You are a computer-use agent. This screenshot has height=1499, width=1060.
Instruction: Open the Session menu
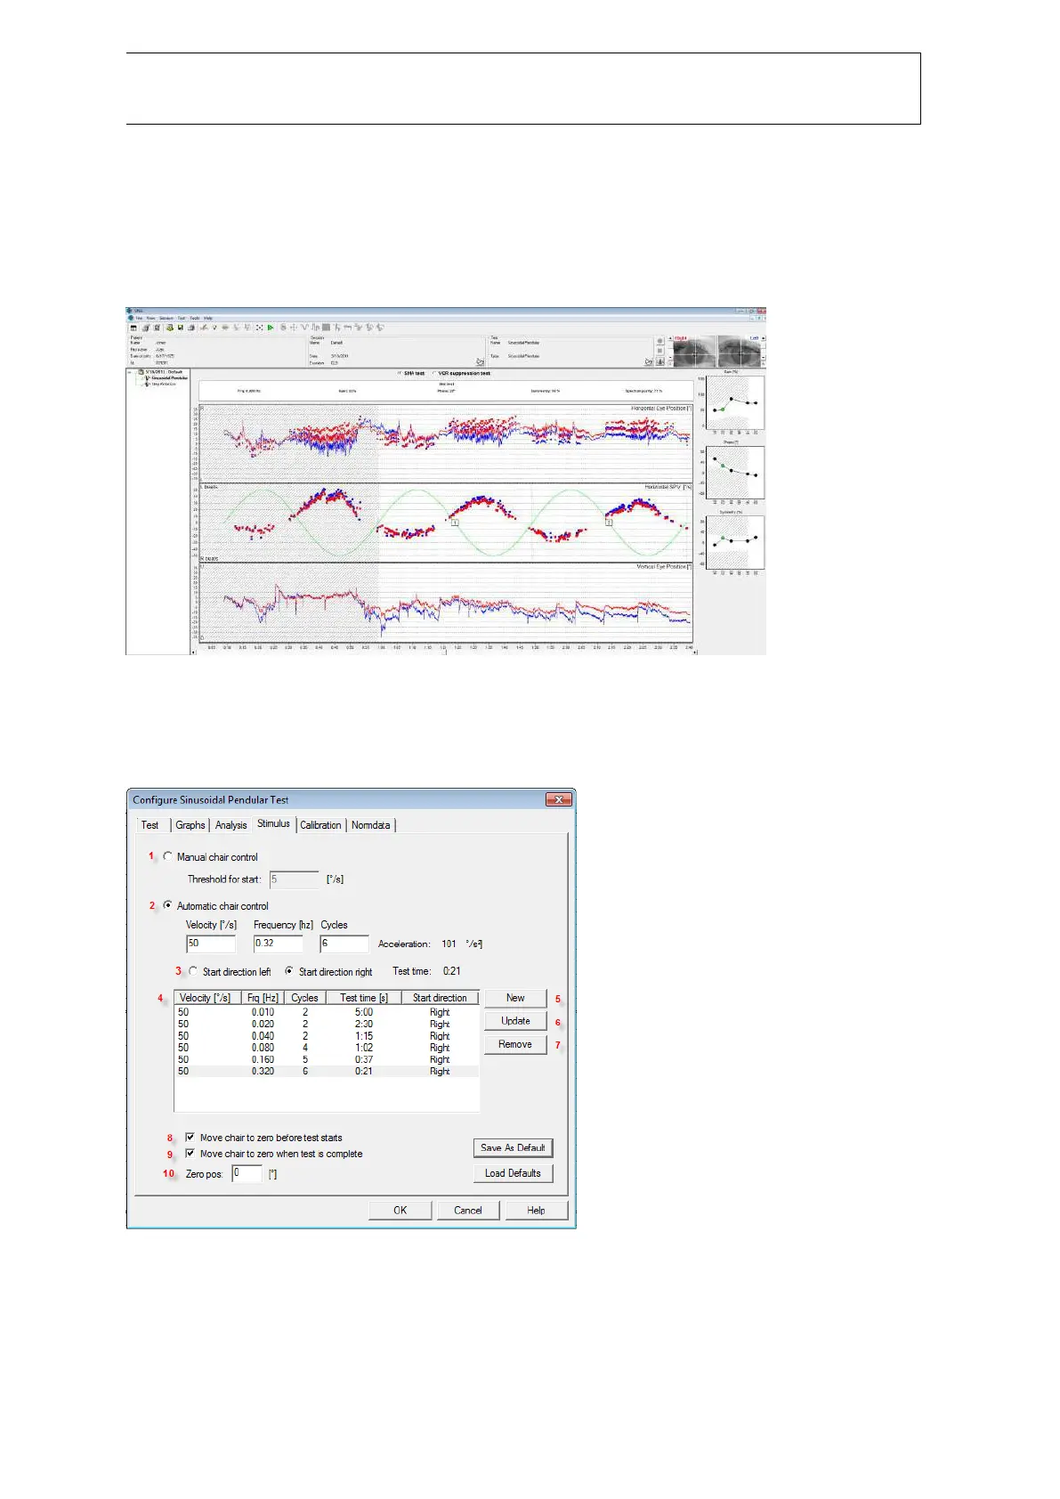coord(166,318)
